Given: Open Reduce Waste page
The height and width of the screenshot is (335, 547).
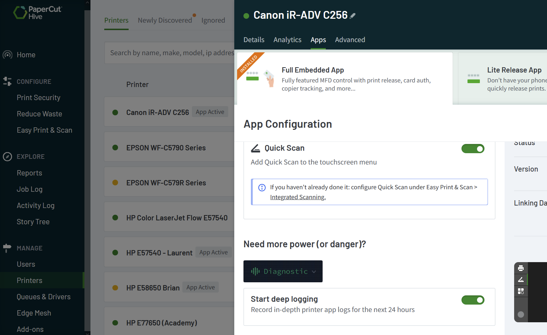Looking at the screenshot, I should [x=39, y=114].
